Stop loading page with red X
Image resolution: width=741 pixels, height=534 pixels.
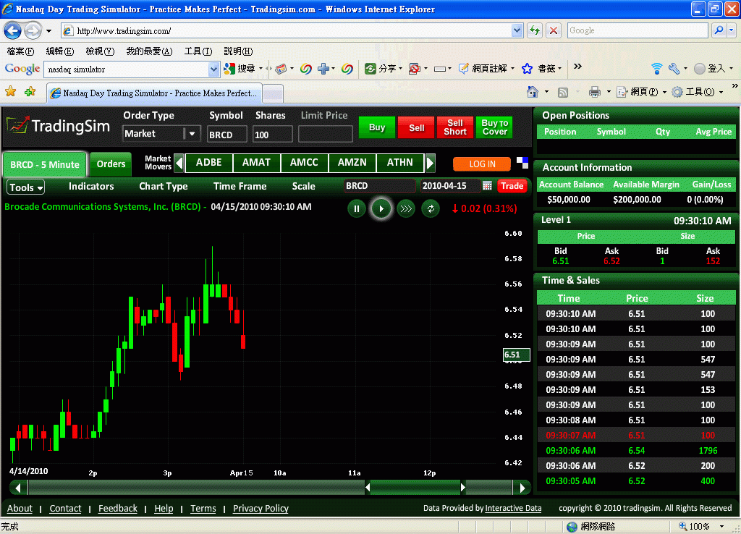554,30
